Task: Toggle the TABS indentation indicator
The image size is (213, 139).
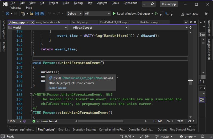Action: [x=180, y=121]
